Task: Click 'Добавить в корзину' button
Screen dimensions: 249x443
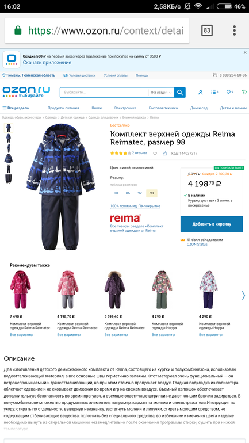Action: point(212,224)
